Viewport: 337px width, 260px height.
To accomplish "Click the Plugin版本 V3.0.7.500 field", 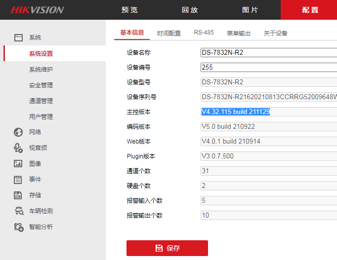I will coord(269,156).
